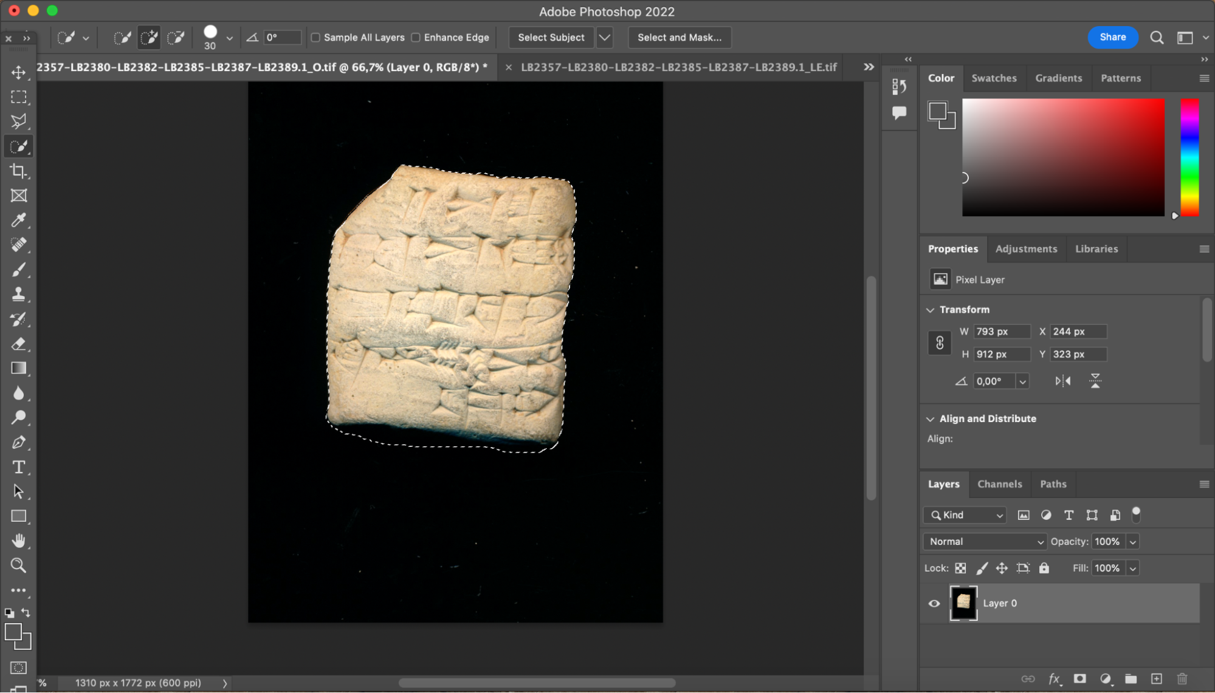Switch to the Patterns tab
Image resolution: width=1215 pixels, height=693 pixels.
point(1121,78)
